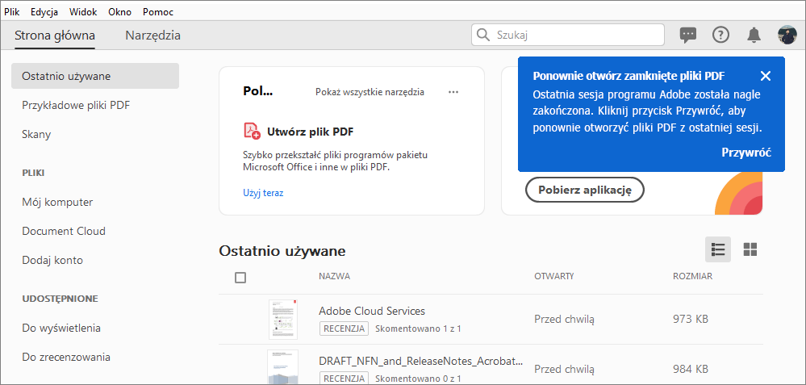Open the DRAFT_NFN_and_ReleaseNotes file thumbnail
Image resolution: width=806 pixels, height=385 pixels.
click(x=282, y=367)
